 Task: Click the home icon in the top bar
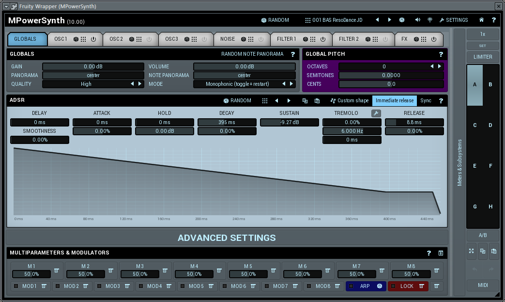click(481, 20)
